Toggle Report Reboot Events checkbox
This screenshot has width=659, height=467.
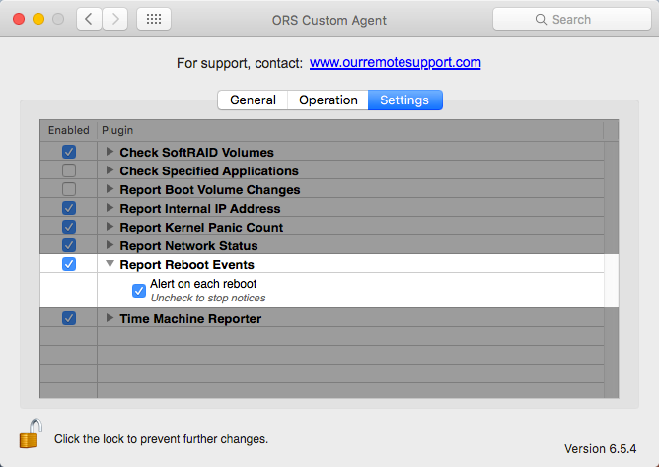[x=69, y=264]
